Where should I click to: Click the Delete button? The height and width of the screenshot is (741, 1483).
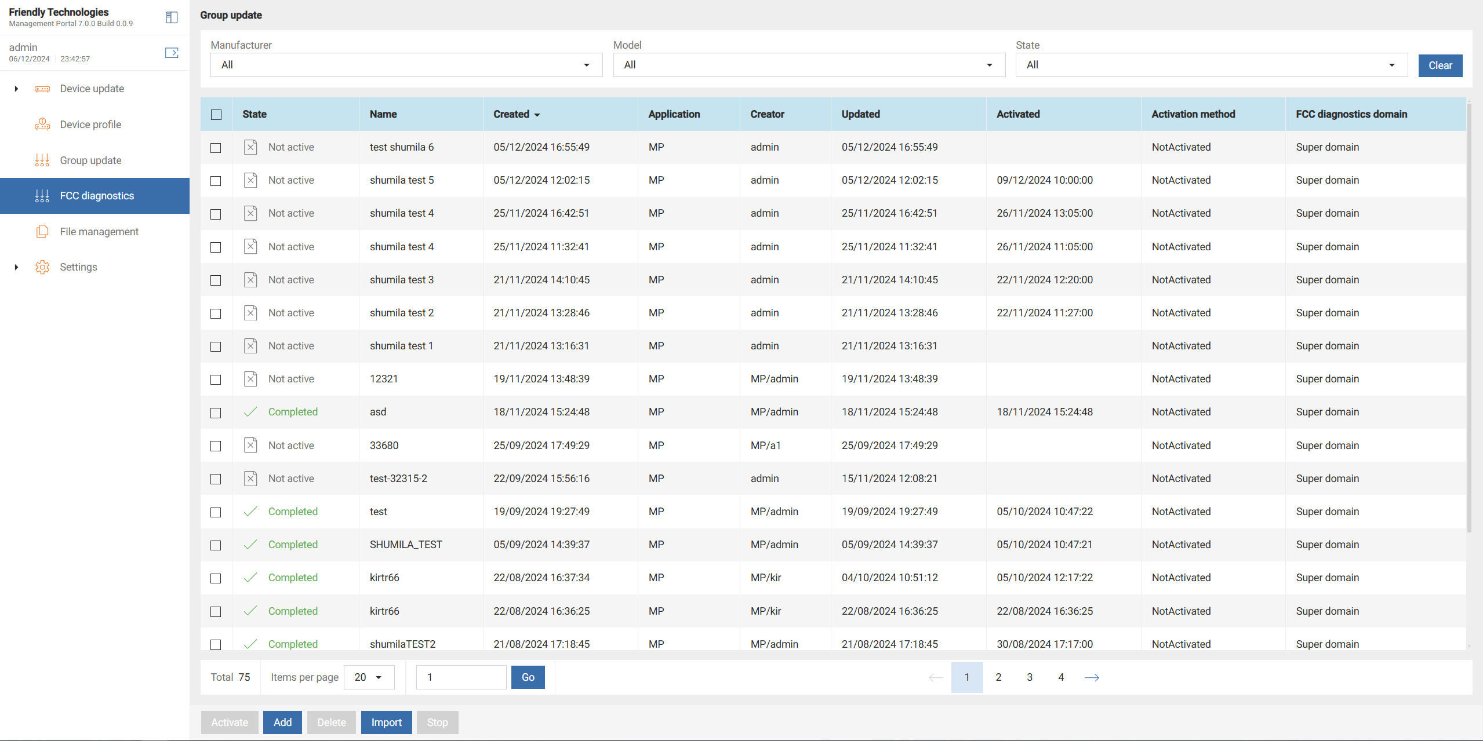332,722
